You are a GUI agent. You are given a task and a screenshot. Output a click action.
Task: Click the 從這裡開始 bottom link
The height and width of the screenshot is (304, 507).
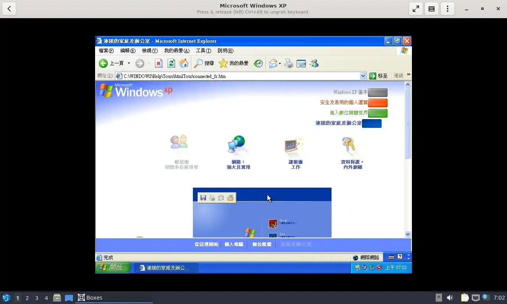click(206, 244)
